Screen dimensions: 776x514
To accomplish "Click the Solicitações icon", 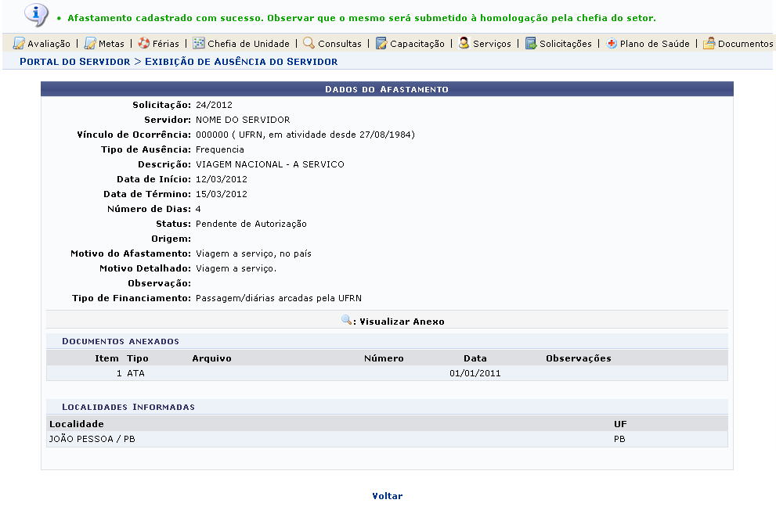I will click(531, 44).
